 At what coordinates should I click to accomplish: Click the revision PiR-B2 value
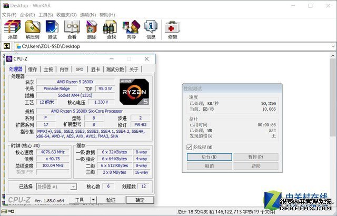141,125
